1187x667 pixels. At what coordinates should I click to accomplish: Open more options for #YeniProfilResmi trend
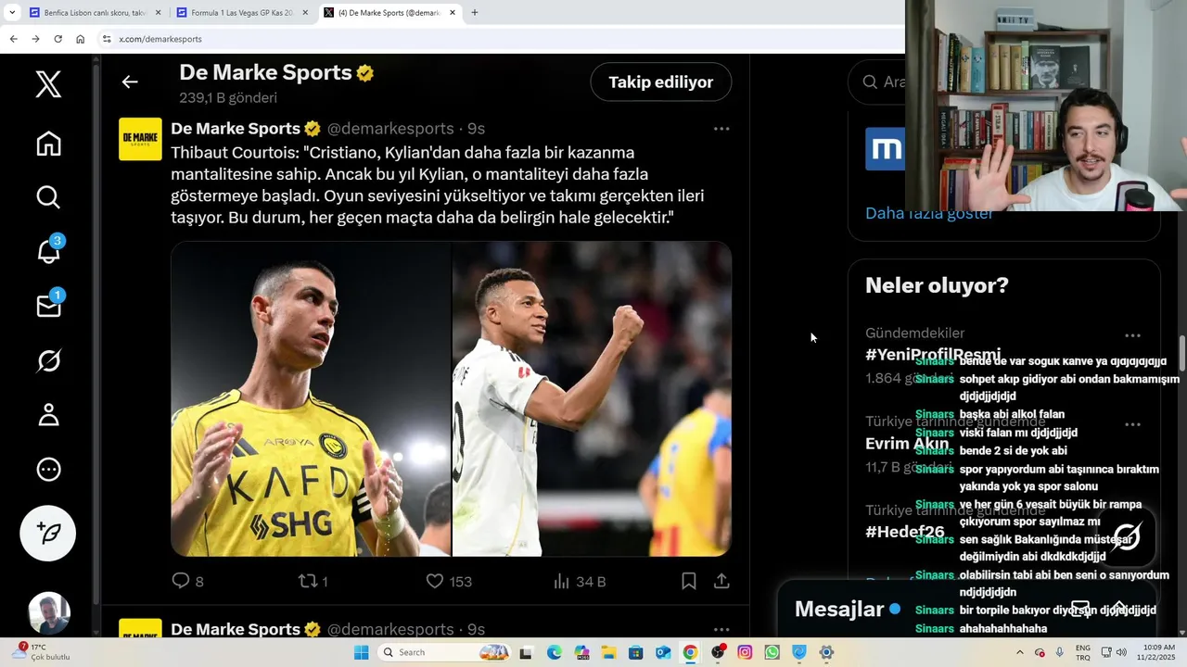[x=1132, y=335]
